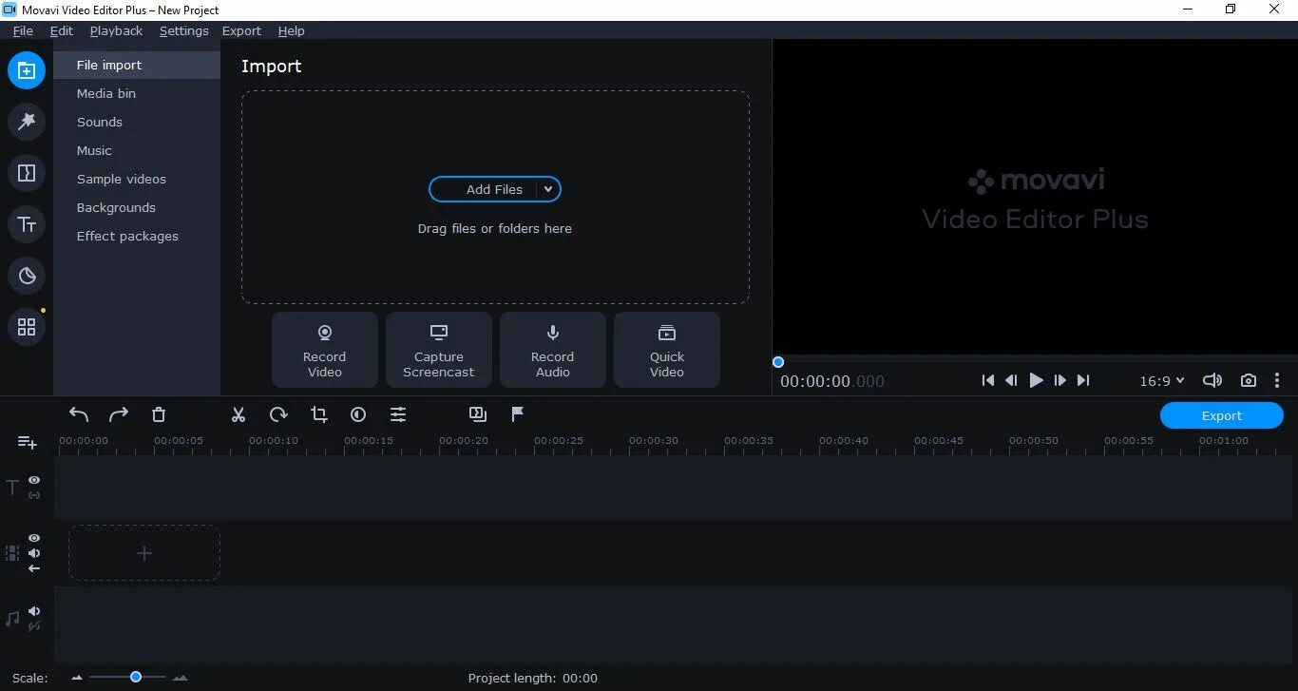Viewport: 1298px width, 691px height.
Task: Mute the video track audio
Action: click(x=34, y=553)
